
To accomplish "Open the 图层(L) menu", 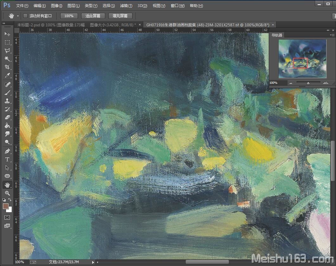I will [x=74, y=6].
